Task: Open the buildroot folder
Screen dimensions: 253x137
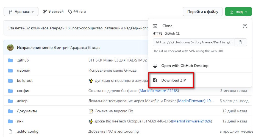Action: point(25,81)
